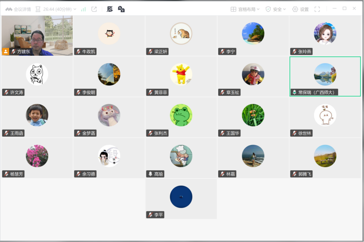The image size is (364, 242).
Task: Open the network signal strength indicator
Action: 83,9
